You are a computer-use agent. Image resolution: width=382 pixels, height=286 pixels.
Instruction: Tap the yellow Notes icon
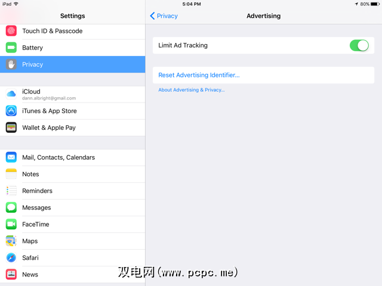pos(11,174)
